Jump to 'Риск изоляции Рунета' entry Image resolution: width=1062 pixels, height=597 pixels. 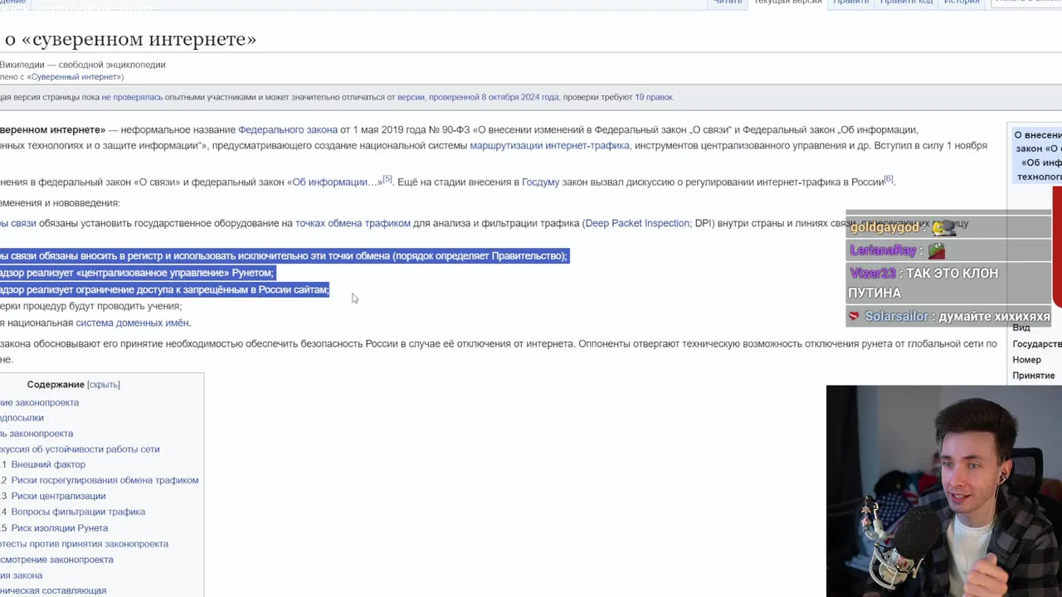coord(60,528)
